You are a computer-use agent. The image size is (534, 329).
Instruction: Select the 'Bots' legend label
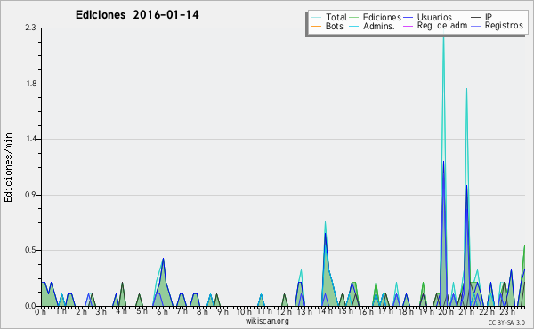(334, 26)
